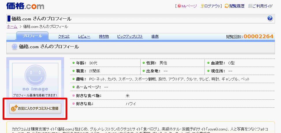Switch to クチコミ tab
Viewport: 281px width, 133px height.
pyautogui.click(x=64, y=36)
